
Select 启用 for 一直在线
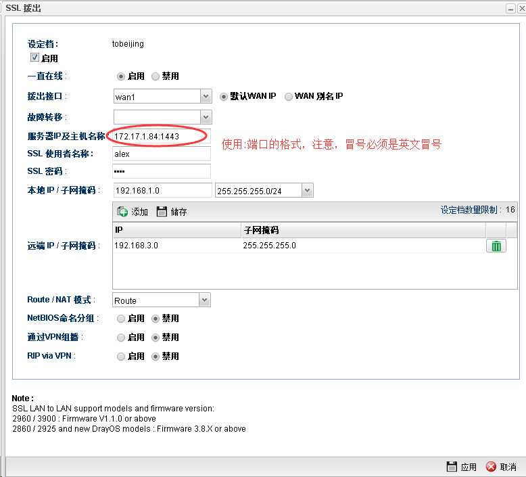[121, 76]
